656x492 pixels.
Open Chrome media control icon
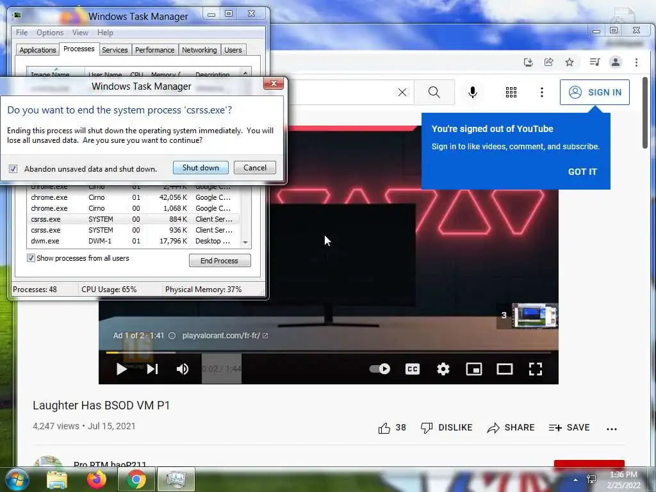tap(594, 62)
